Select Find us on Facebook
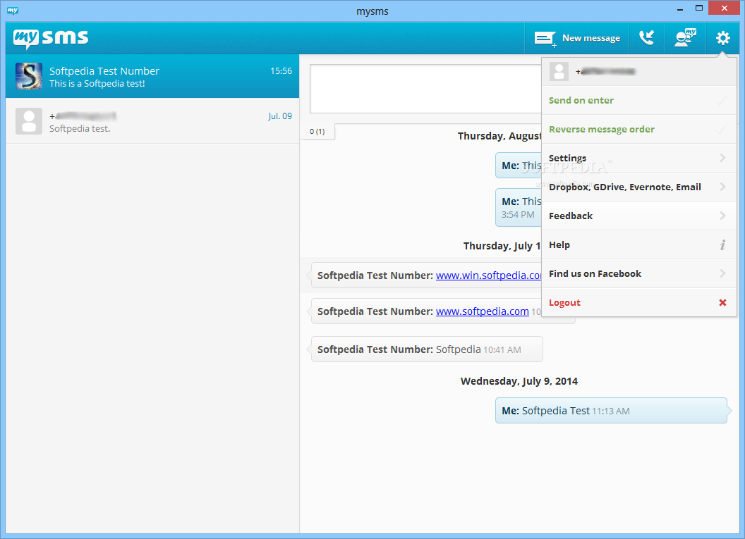This screenshot has width=745, height=539. pyautogui.click(x=639, y=274)
